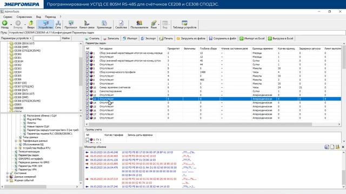Click Загрузить из файла
The image size is (346, 194).
point(191,38)
